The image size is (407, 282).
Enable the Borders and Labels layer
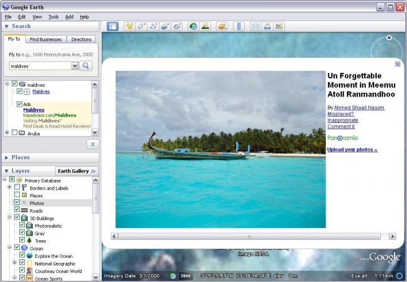pos(17,188)
